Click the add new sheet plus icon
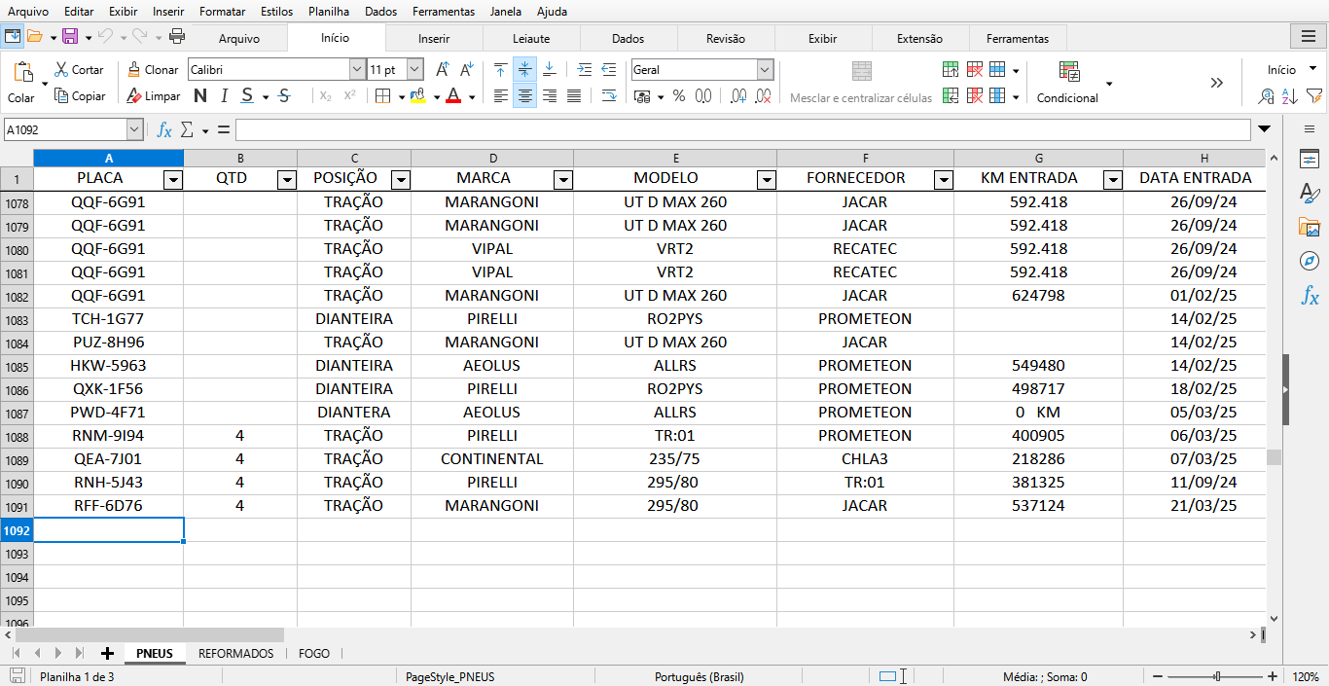The image size is (1329, 686). [x=107, y=654]
